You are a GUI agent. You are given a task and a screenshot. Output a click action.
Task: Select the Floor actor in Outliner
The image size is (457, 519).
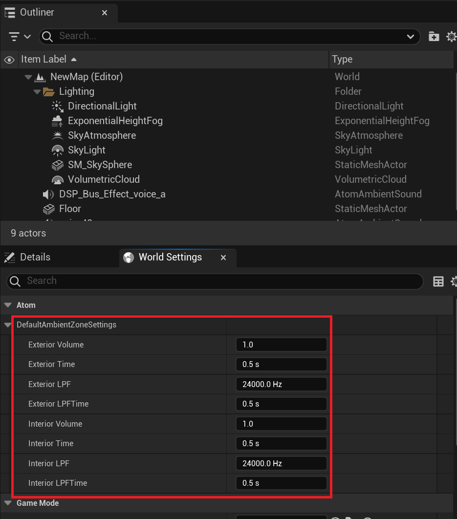[70, 209]
